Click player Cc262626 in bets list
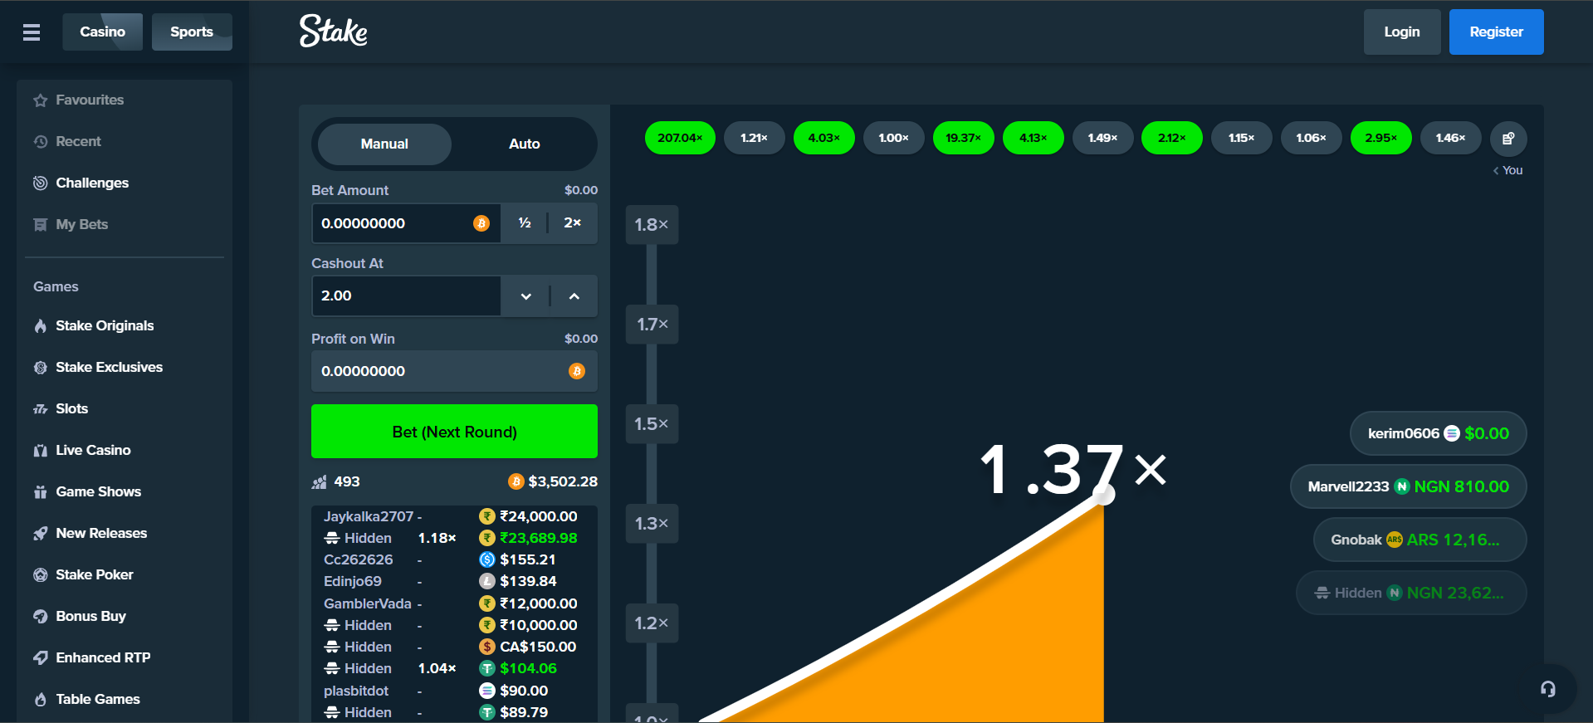The height and width of the screenshot is (723, 1593). [x=359, y=559]
